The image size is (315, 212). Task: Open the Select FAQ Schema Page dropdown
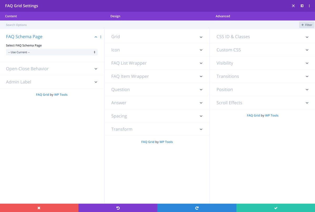tap(51, 52)
